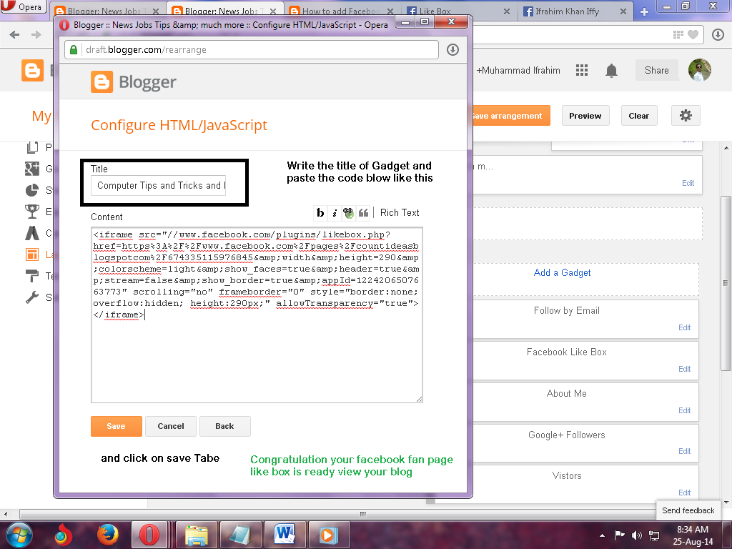Open Firefox from the taskbar

pos(108,535)
